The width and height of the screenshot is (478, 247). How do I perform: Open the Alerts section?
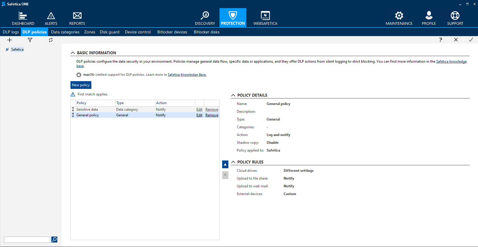pos(51,18)
